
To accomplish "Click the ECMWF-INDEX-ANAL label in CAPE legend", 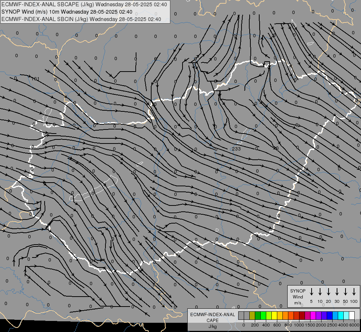I will 212,315.
